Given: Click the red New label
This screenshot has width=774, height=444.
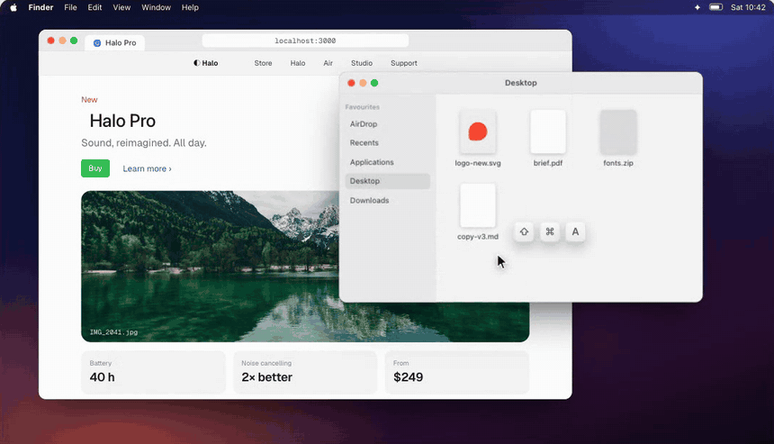Looking at the screenshot, I should (x=89, y=100).
